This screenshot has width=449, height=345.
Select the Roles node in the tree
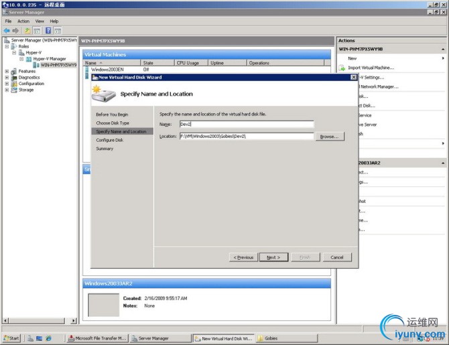(23, 46)
